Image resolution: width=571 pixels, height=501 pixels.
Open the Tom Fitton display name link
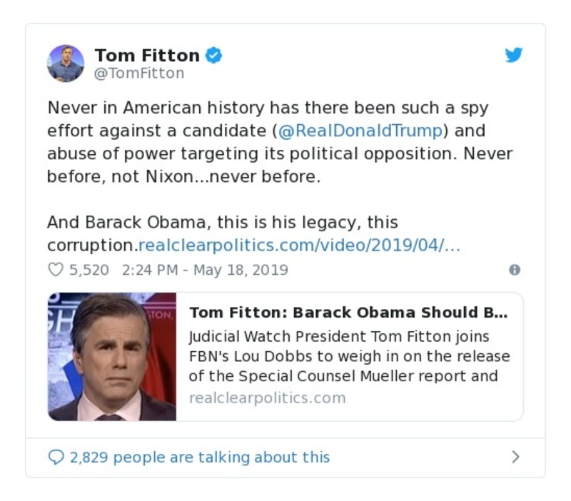147,55
